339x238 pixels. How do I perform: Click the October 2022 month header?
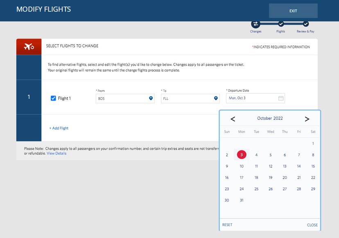(270, 118)
